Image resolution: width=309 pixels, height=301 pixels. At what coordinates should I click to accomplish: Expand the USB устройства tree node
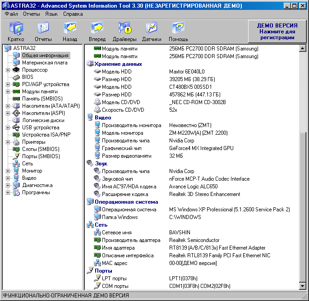8,128
